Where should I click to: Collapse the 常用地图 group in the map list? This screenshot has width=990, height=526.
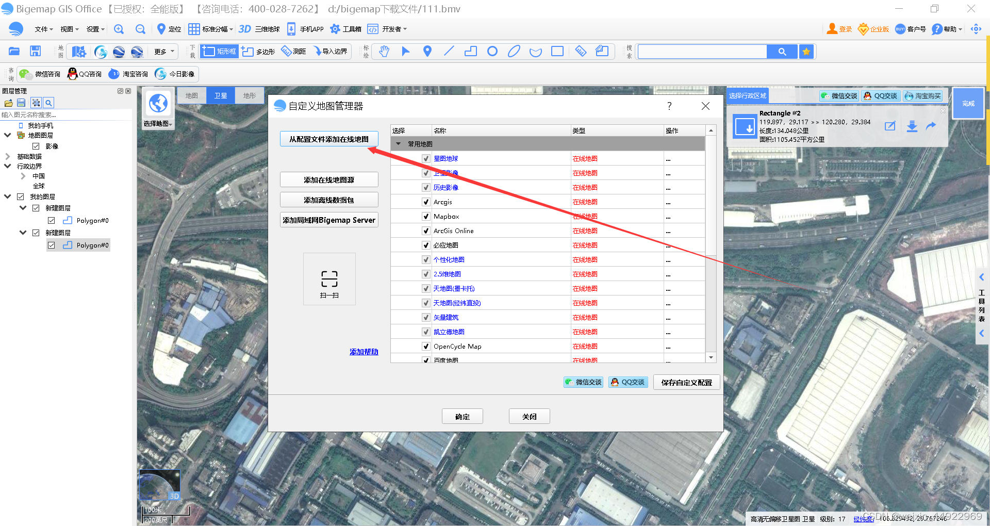pos(398,144)
